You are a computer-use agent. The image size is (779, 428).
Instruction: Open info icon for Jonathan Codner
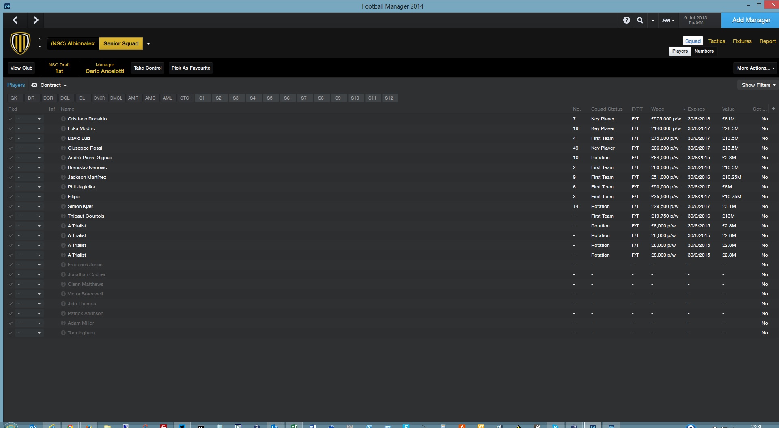point(63,274)
